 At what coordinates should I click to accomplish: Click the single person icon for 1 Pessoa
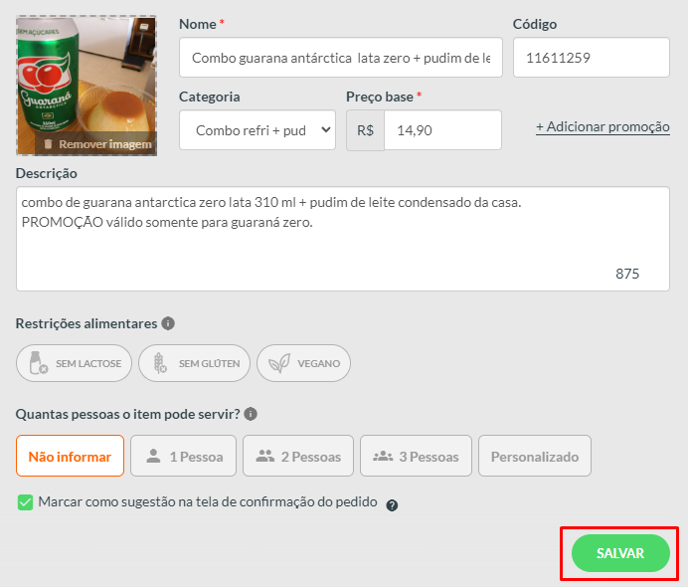[153, 456]
